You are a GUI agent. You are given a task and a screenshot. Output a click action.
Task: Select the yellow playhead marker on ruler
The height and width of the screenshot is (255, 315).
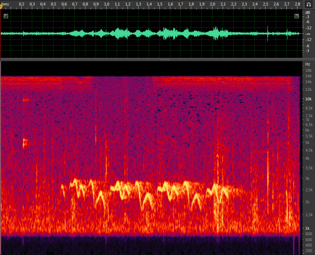point(1,7)
